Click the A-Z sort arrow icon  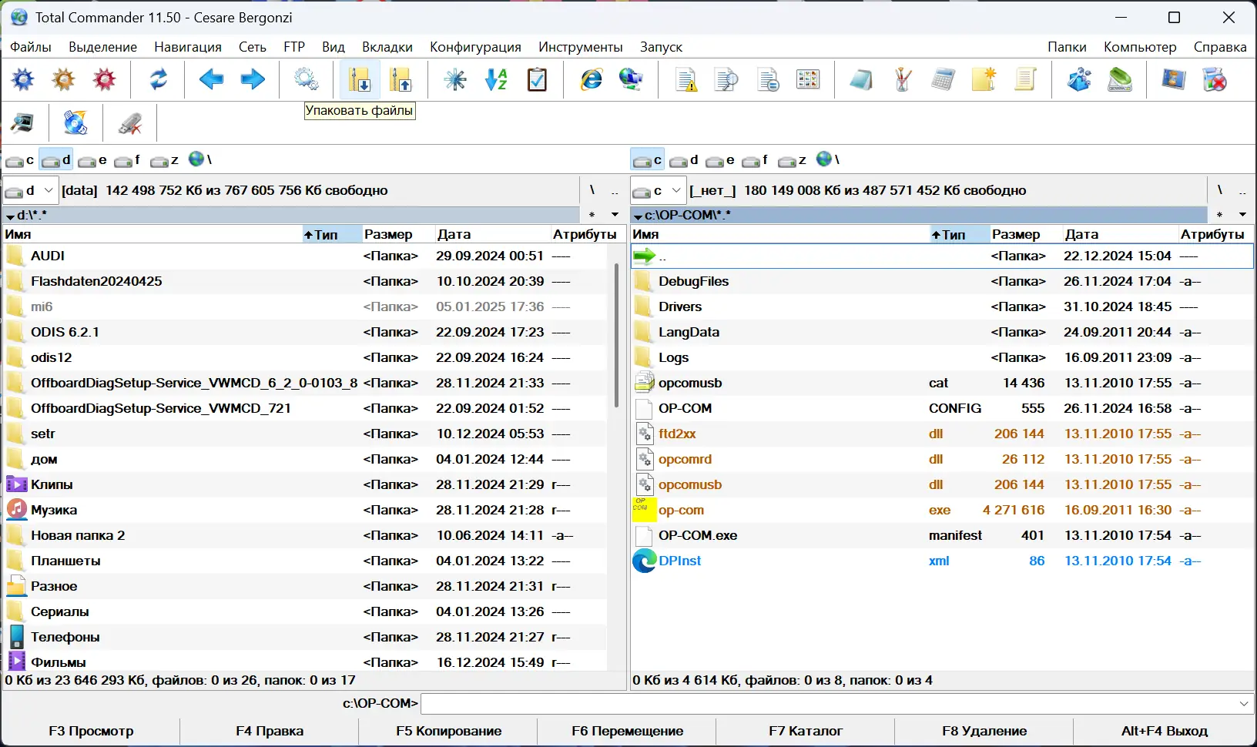496,79
